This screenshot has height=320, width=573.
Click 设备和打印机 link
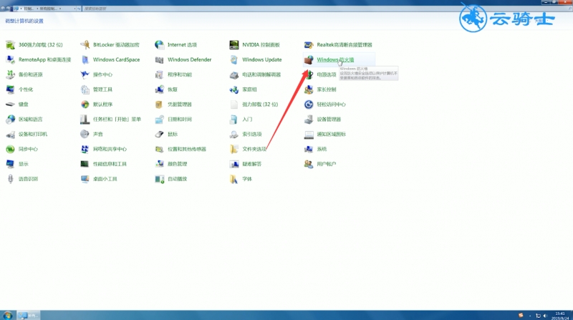coord(33,134)
